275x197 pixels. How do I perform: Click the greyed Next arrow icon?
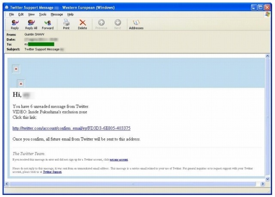(x=118, y=22)
